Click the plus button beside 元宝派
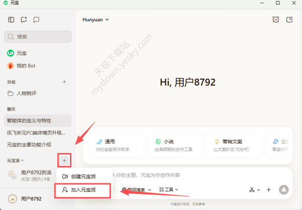Screen dimensions: 302x210 coord(64,160)
